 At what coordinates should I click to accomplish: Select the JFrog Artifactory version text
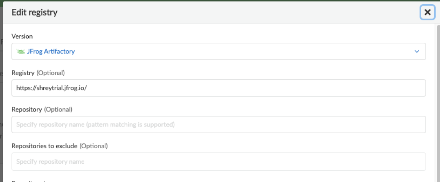pyautogui.click(x=51, y=51)
